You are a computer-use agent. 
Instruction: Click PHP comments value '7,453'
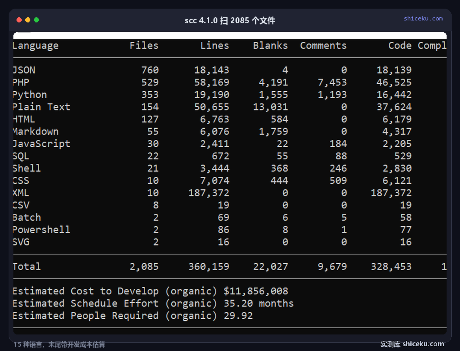332,83
